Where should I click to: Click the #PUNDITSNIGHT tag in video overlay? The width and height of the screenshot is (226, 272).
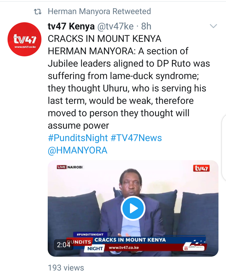coord(90,234)
